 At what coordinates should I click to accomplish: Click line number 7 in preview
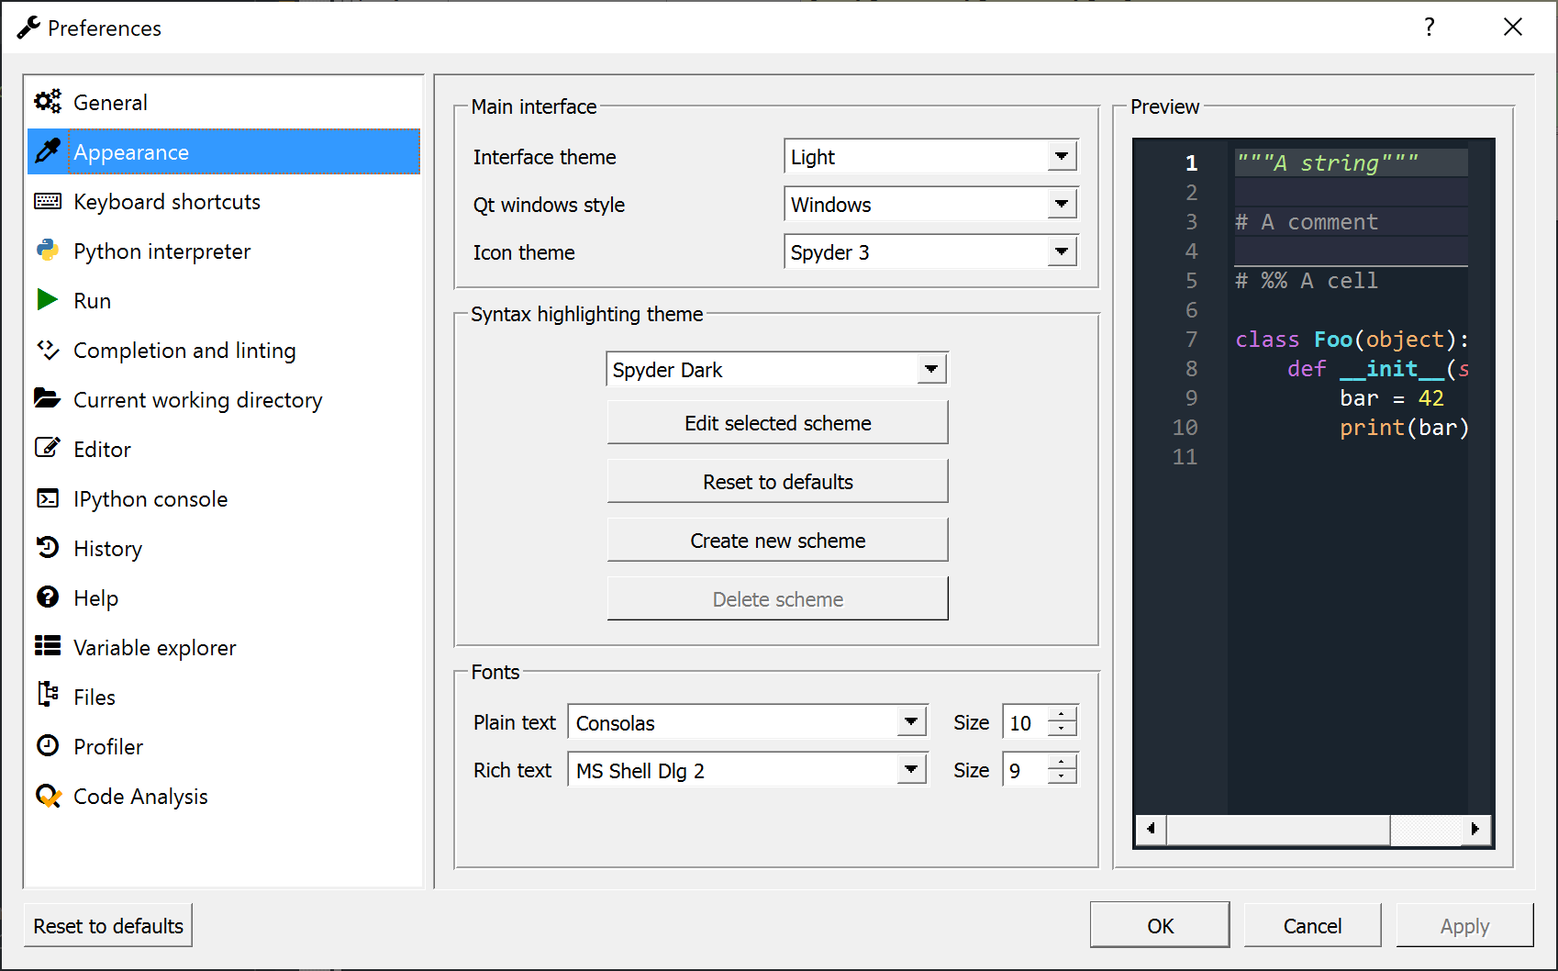coord(1191,340)
